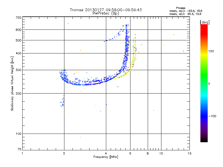
Task: Click the x-axis tick label '4'
Action: point(106,153)
